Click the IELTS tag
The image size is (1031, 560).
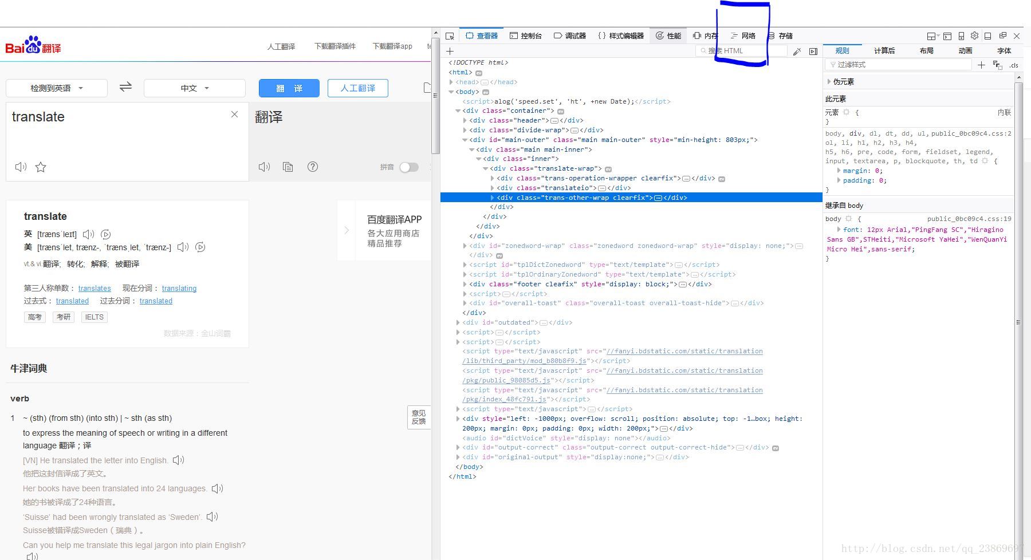click(95, 317)
